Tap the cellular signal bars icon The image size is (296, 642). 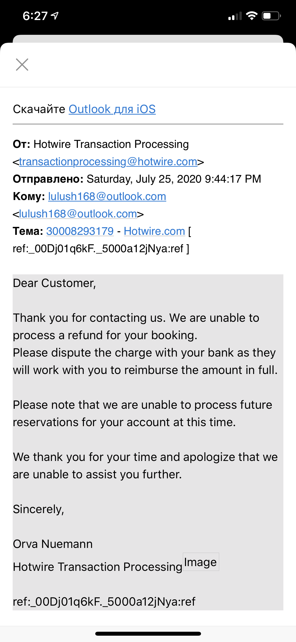pos(235,16)
